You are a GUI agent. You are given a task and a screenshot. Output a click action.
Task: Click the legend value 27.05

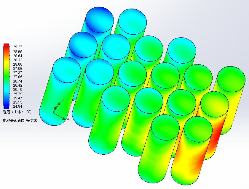(17, 77)
